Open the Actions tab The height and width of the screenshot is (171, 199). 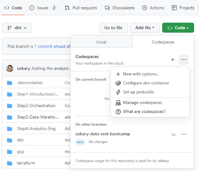click(x=153, y=8)
